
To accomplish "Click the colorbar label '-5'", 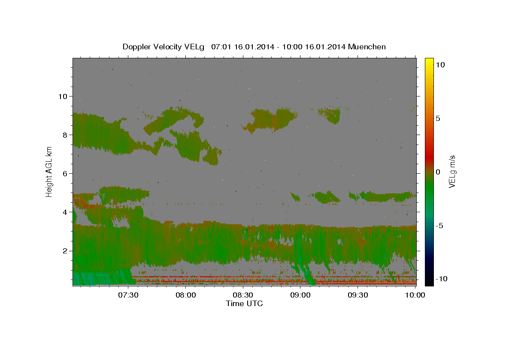I will tap(440, 225).
